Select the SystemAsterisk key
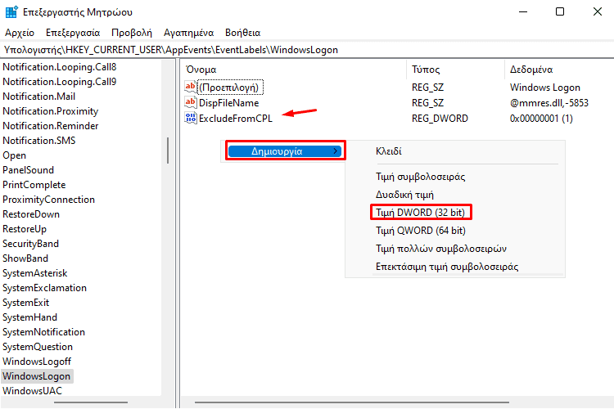 35,273
